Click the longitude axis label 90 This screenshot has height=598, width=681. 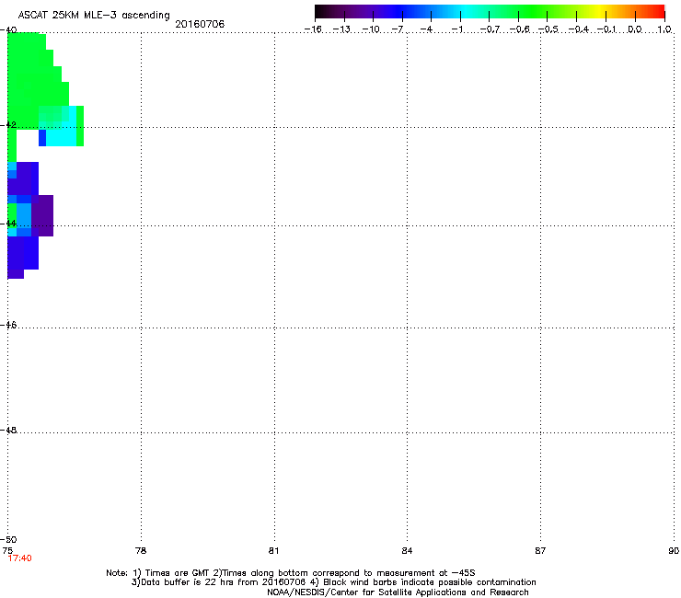tap(674, 550)
